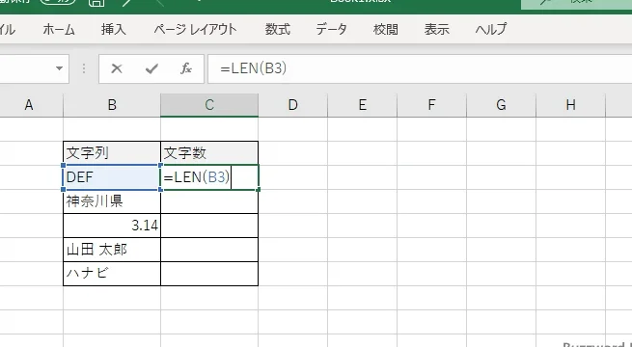Switch to the 表示 tab
632x347 pixels.
436,29
